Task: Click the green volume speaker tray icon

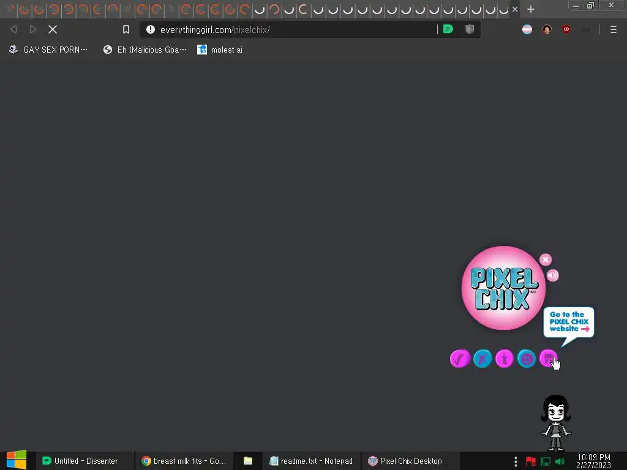Action: (560, 461)
